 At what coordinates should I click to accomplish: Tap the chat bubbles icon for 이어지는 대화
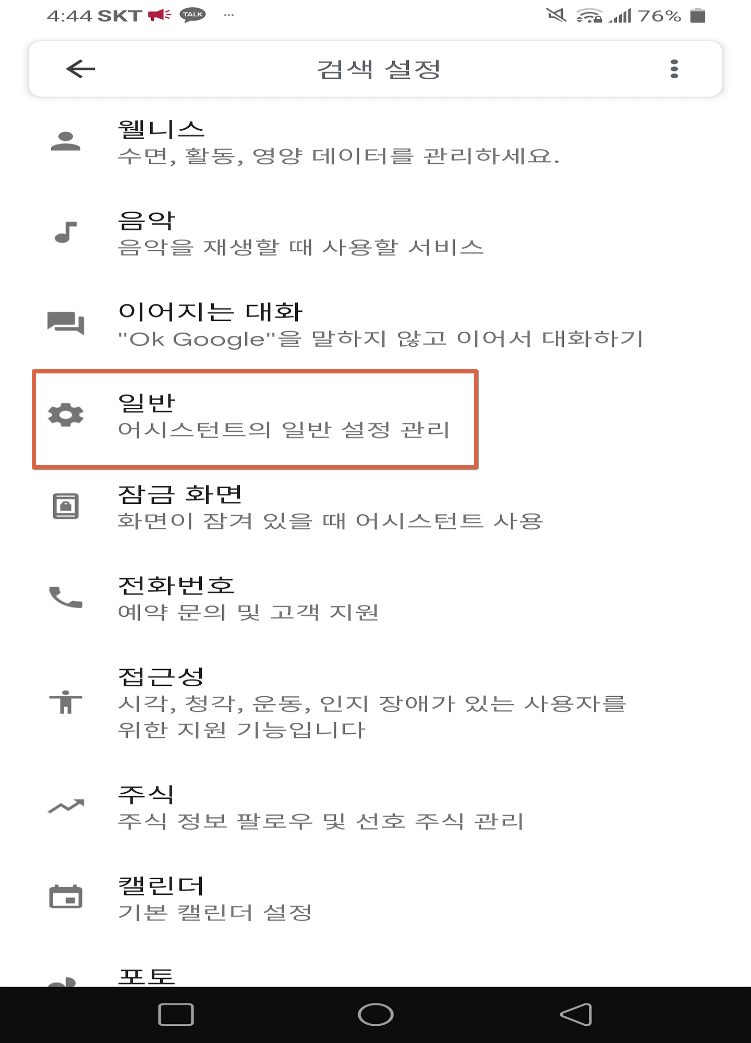click(x=66, y=323)
